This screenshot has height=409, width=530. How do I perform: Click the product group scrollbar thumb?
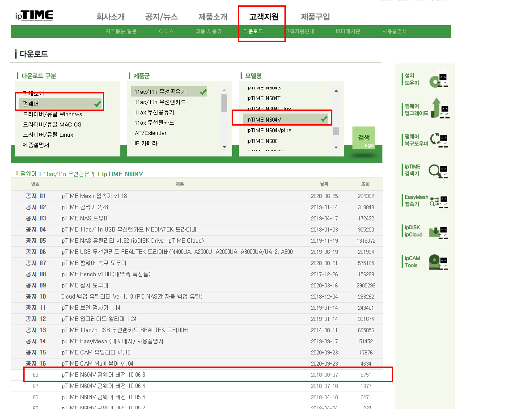tap(224, 103)
